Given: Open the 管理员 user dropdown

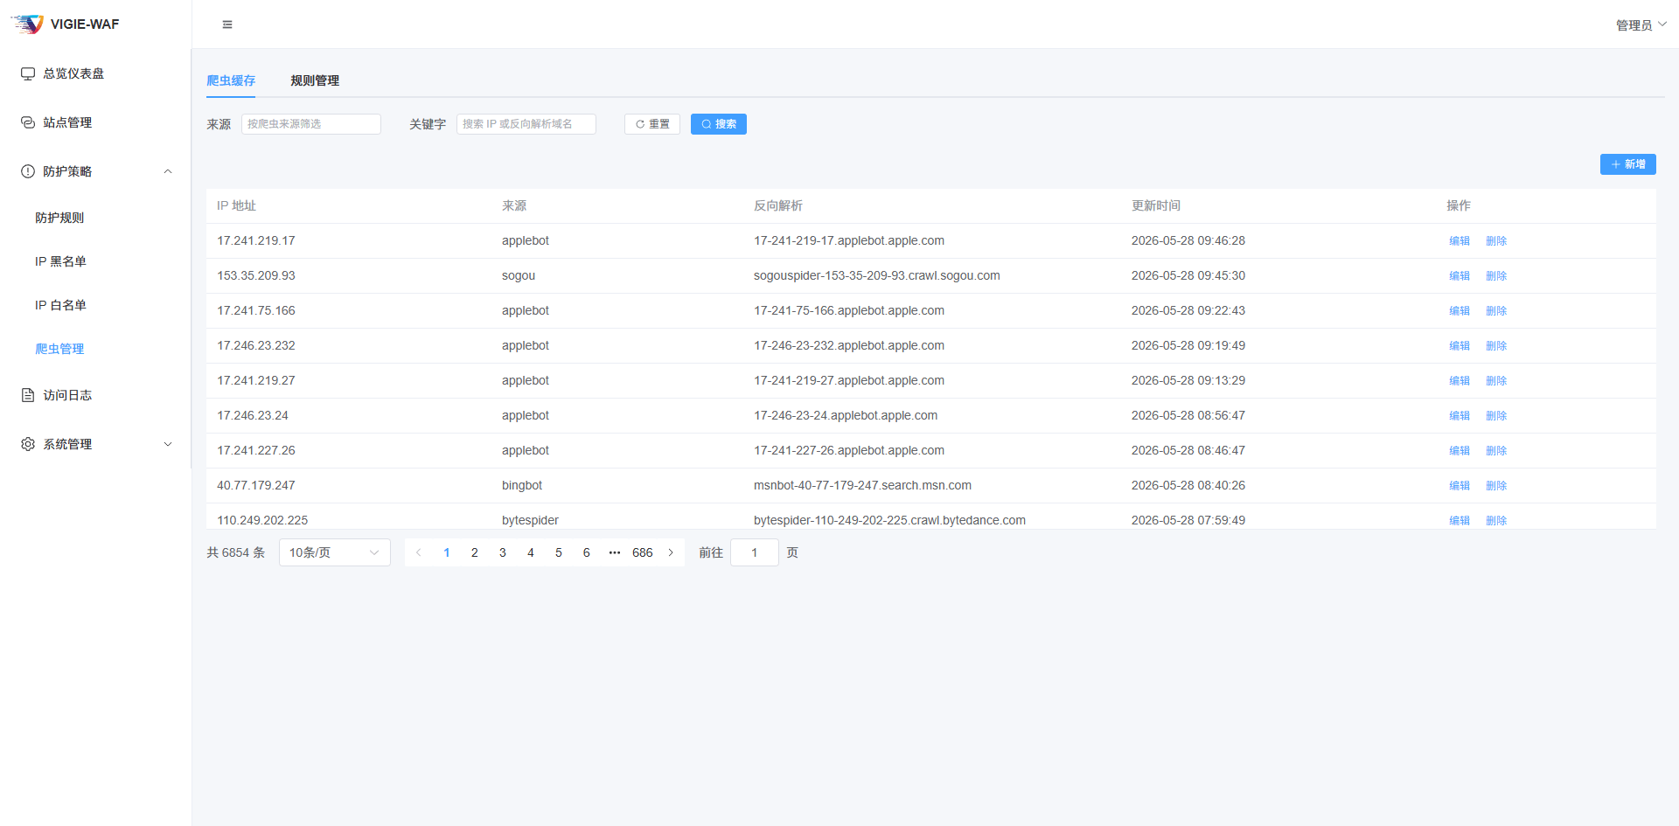Looking at the screenshot, I should (x=1641, y=24).
